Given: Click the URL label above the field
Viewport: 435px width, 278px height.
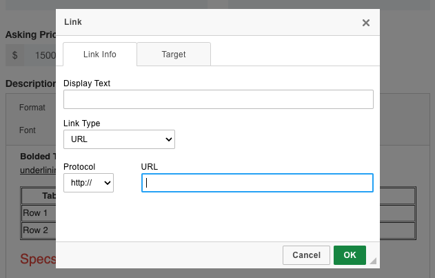Looking at the screenshot, I should coord(150,167).
